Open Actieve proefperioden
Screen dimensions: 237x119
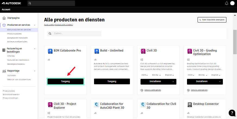pyautogui.click(x=17, y=42)
